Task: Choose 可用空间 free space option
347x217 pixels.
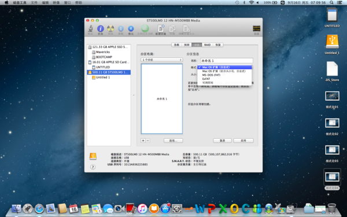Action: 224,83
